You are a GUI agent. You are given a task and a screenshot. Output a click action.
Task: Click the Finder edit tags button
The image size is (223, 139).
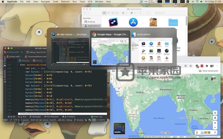148,13
